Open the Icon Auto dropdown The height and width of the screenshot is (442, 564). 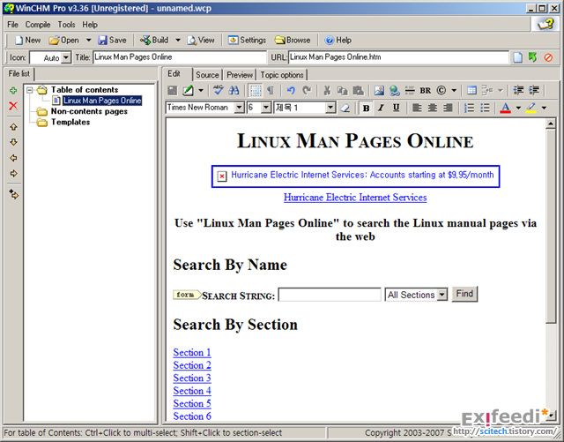[66, 57]
